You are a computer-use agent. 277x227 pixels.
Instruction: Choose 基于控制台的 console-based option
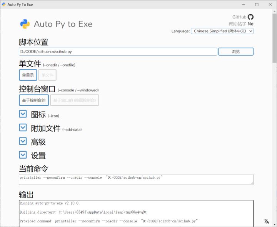pos(34,100)
